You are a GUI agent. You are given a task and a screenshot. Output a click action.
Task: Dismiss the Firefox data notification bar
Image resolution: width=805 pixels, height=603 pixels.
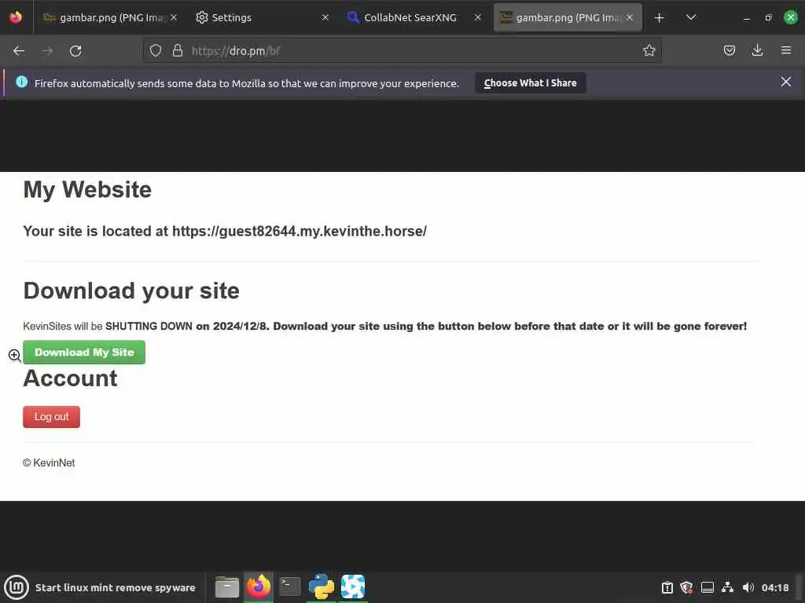786,82
